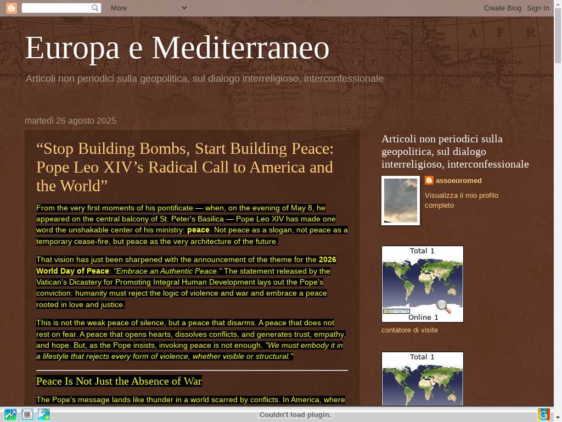Viewport: 562px width, 422px height.
Task: Open the assoeuromed profile name link
Action: [458, 180]
